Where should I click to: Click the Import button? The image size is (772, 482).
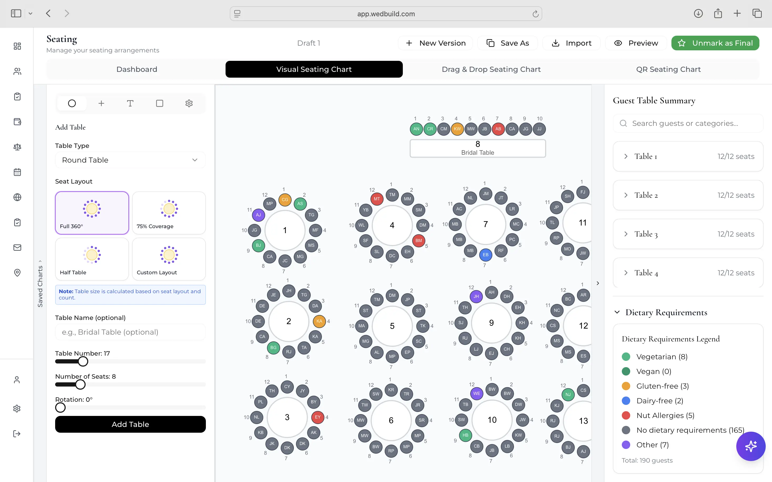[572, 43]
